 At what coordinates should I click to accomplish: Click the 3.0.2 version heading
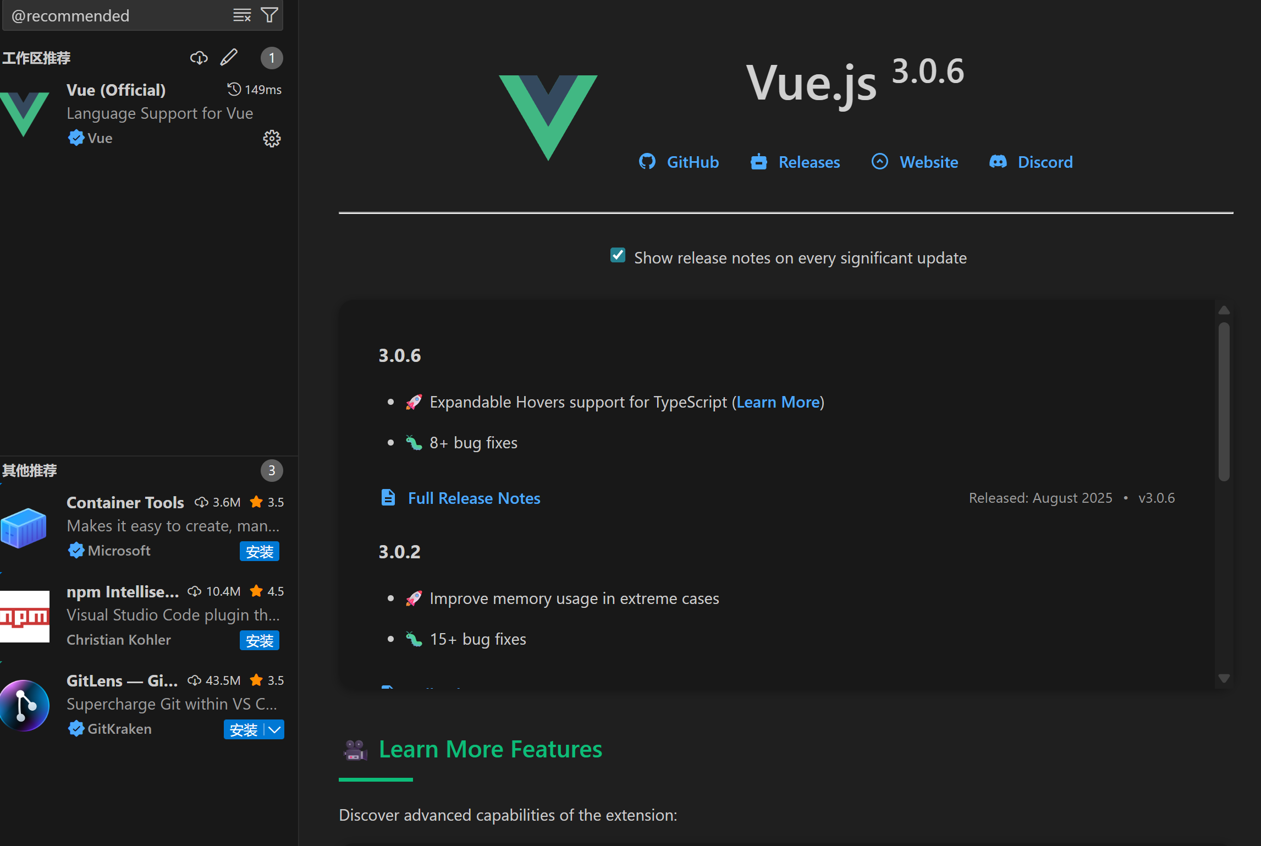pos(399,551)
